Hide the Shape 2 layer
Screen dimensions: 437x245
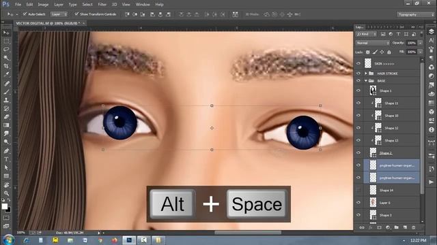coord(358,152)
